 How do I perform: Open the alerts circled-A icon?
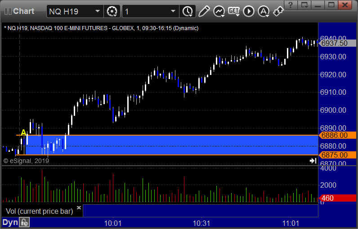click(264, 11)
